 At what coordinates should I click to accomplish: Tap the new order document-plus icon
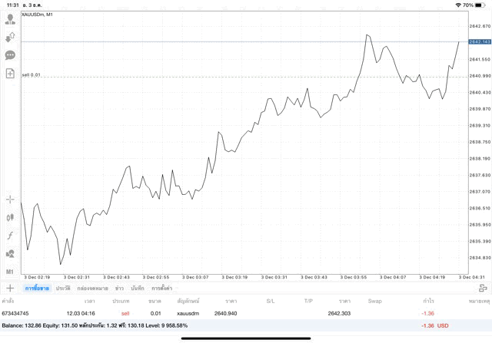coord(10,74)
